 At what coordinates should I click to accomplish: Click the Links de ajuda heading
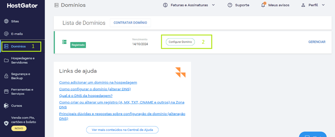[78, 71]
